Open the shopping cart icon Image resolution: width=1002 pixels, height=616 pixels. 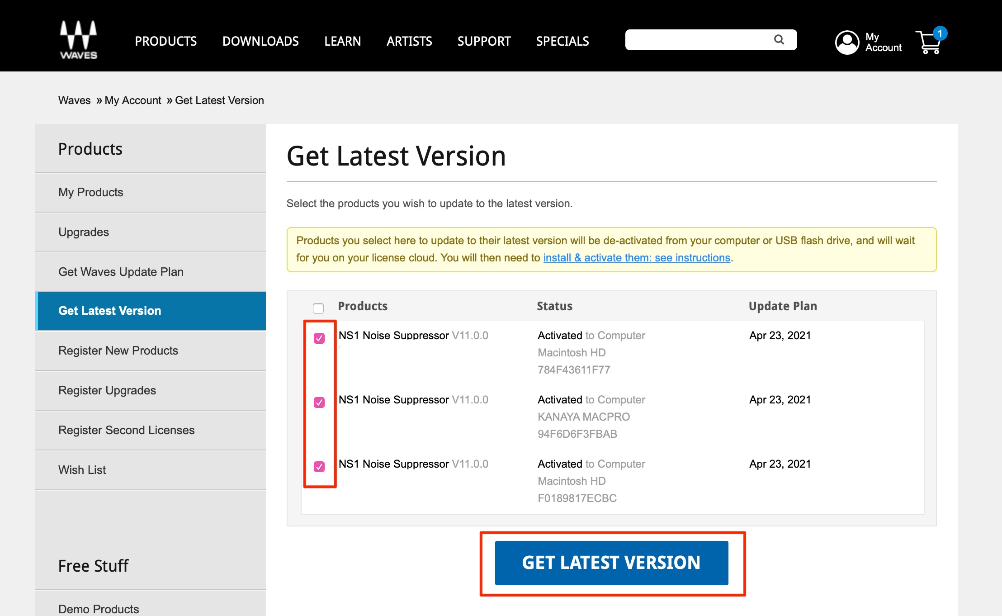(928, 43)
